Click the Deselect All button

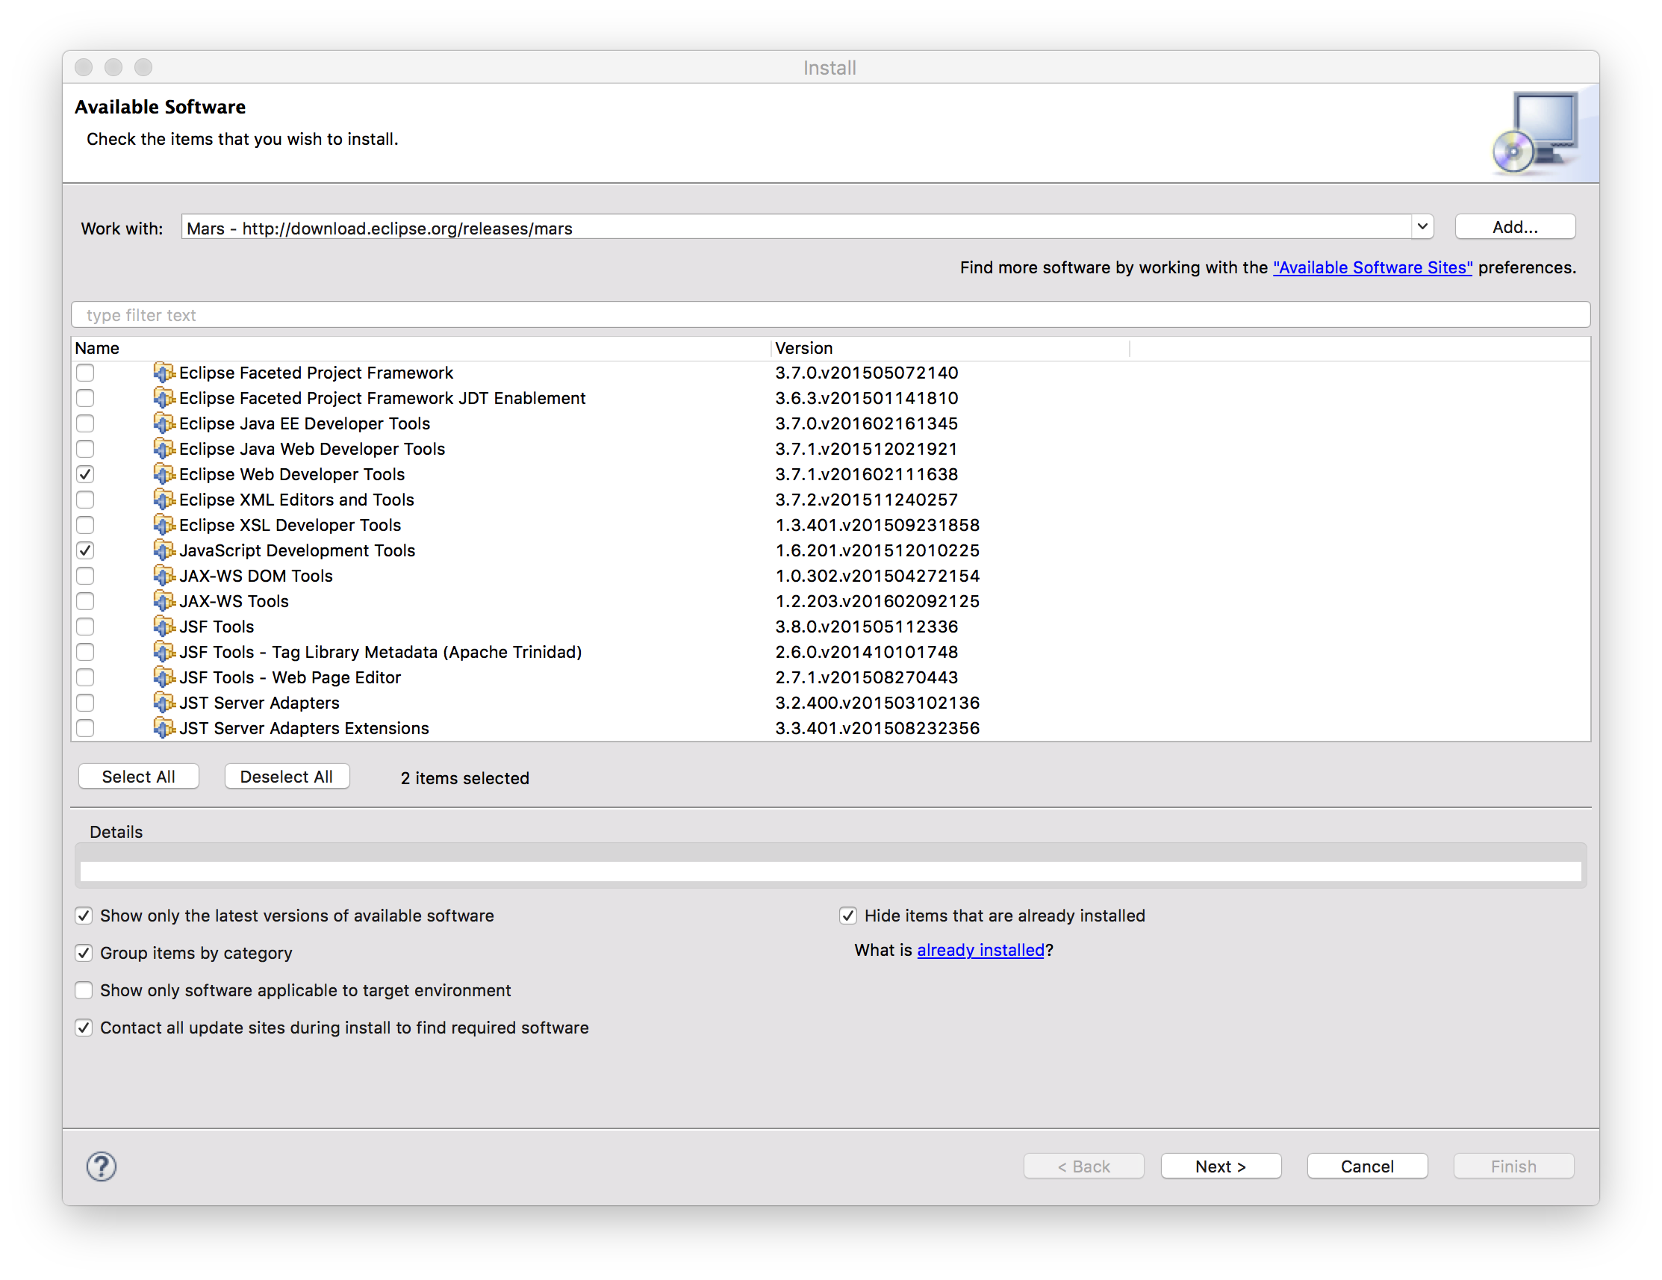[286, 776]
